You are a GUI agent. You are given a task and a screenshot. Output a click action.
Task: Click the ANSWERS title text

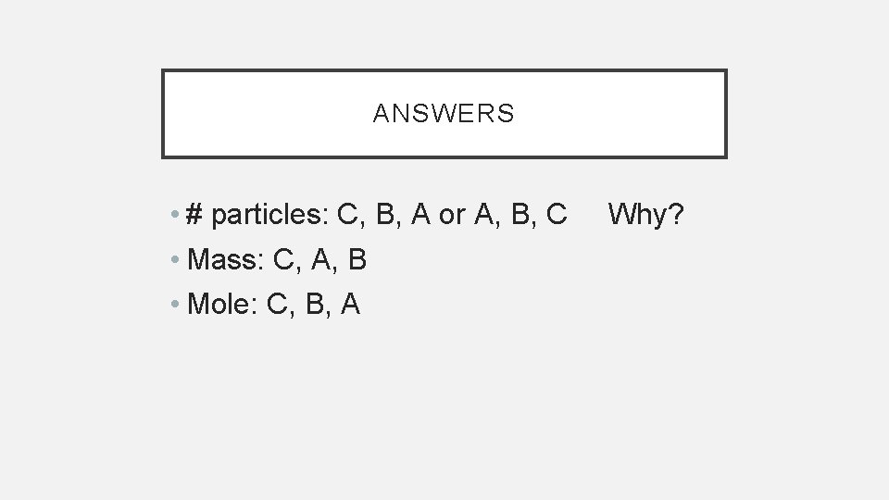click(x=444, y=114)
